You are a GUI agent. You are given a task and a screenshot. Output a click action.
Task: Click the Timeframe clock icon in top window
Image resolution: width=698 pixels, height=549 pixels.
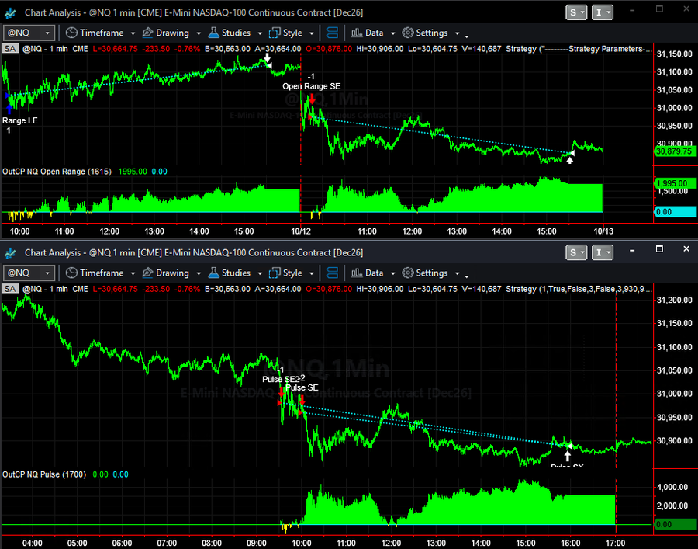(x=71, y=33)
